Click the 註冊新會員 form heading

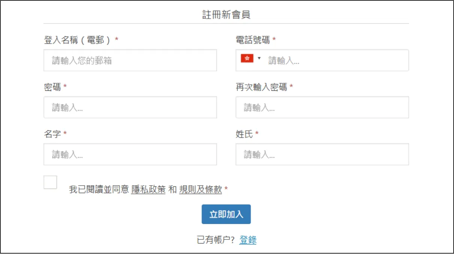(x=226, y=15)
